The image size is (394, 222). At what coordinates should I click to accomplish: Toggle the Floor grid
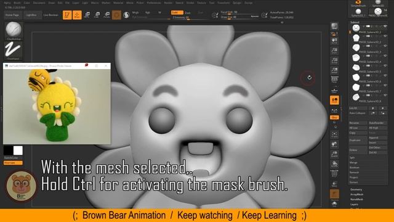tap(334, 90)
